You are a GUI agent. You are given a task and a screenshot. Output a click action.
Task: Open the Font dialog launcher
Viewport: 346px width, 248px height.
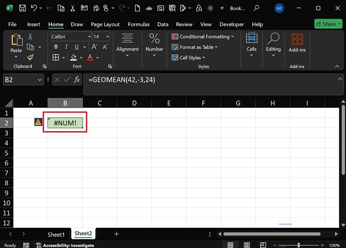pyautogui.click(x=110, y=66)
